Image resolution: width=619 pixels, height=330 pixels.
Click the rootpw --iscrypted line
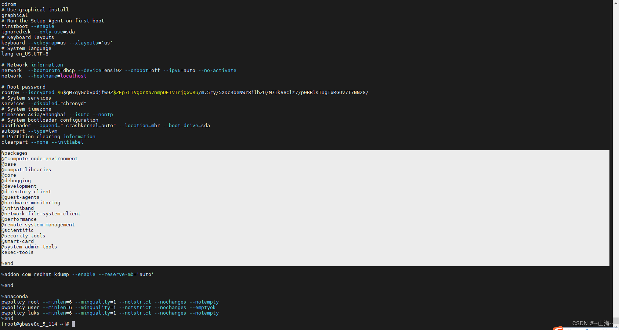coord(184,93)
